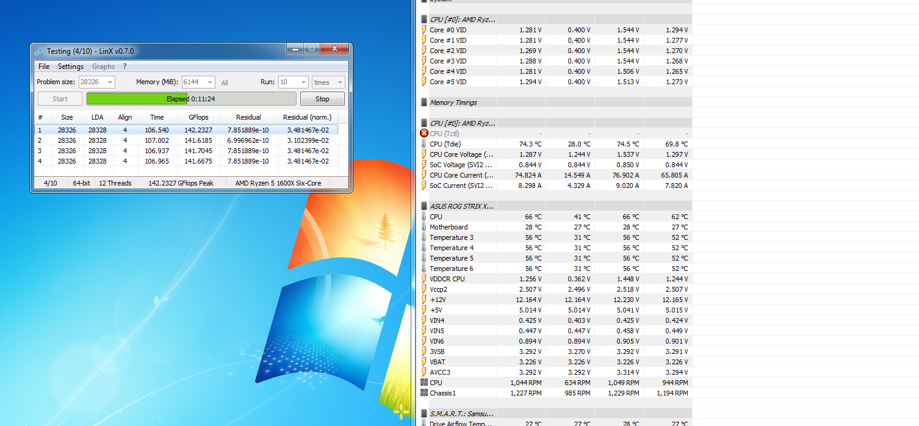Image resolution: width=919 pixels, height=426 pixels.
Task: Click the Vccp2 sensor row label
Action: pos(438,289)
